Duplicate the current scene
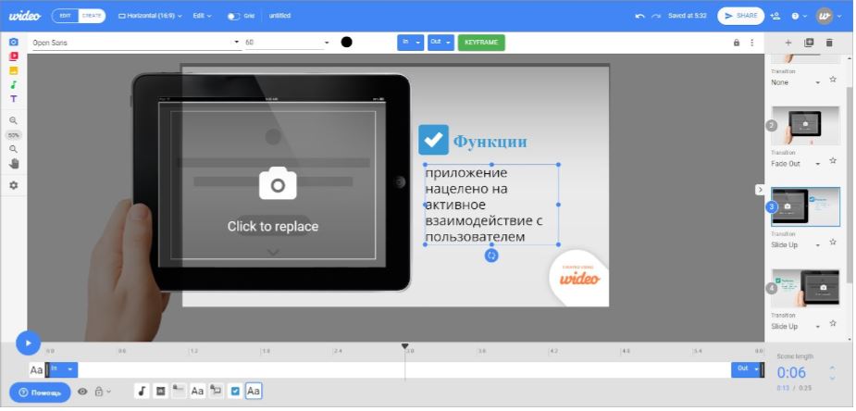 tap(809, 43)
